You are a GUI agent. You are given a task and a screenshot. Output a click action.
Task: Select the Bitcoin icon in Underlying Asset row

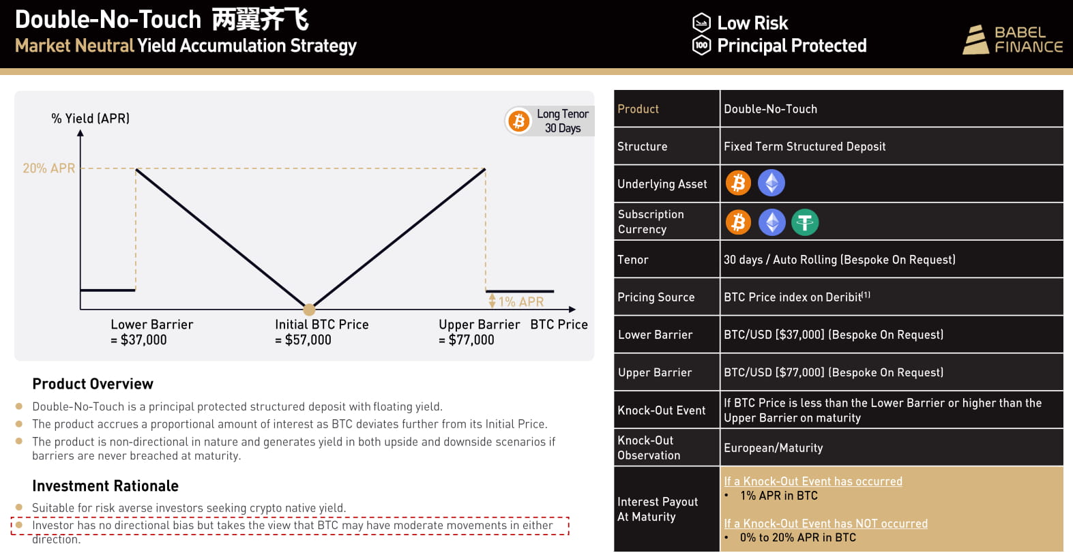(x=738, y=183)
